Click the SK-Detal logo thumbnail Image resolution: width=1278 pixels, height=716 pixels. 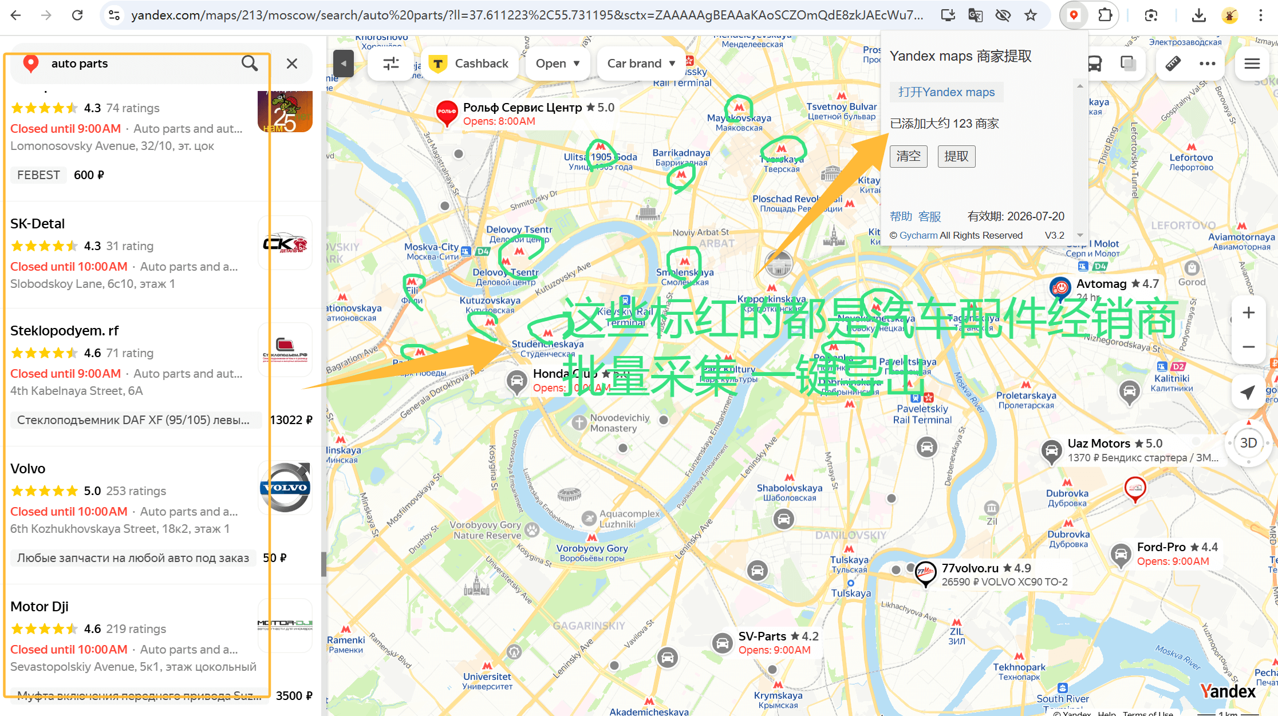point(285,243)
